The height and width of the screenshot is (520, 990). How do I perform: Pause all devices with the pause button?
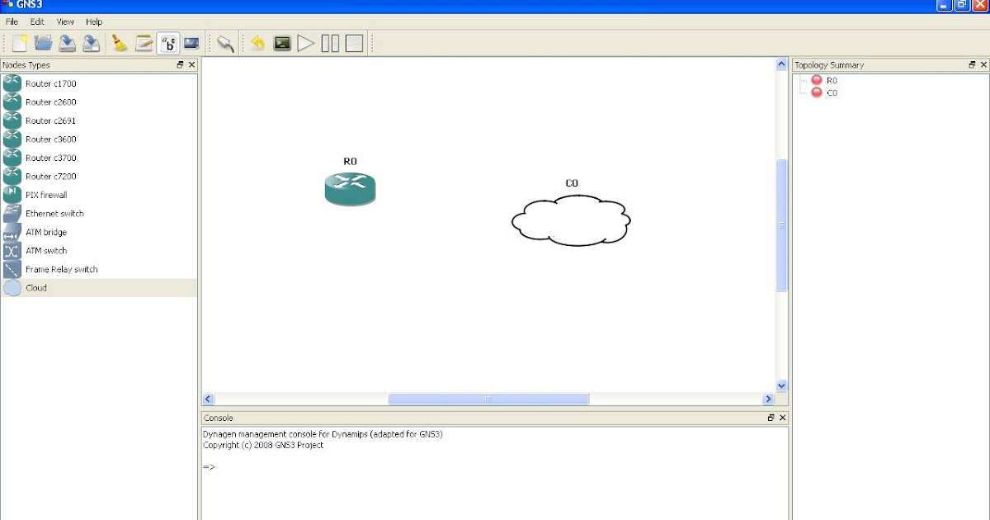pyautogui.click(x=330, y=43)
